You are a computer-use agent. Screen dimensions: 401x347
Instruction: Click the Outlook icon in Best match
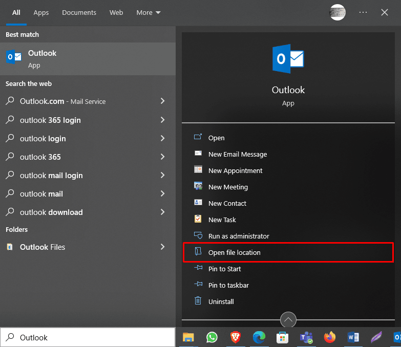click(x=14, y=57)
